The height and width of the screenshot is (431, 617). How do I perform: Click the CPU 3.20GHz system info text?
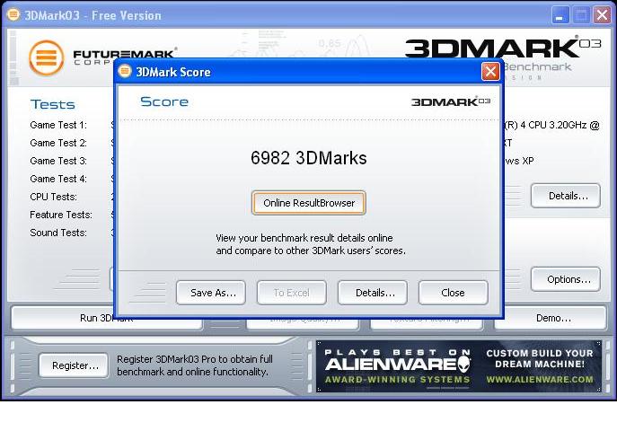click(551, 125)
